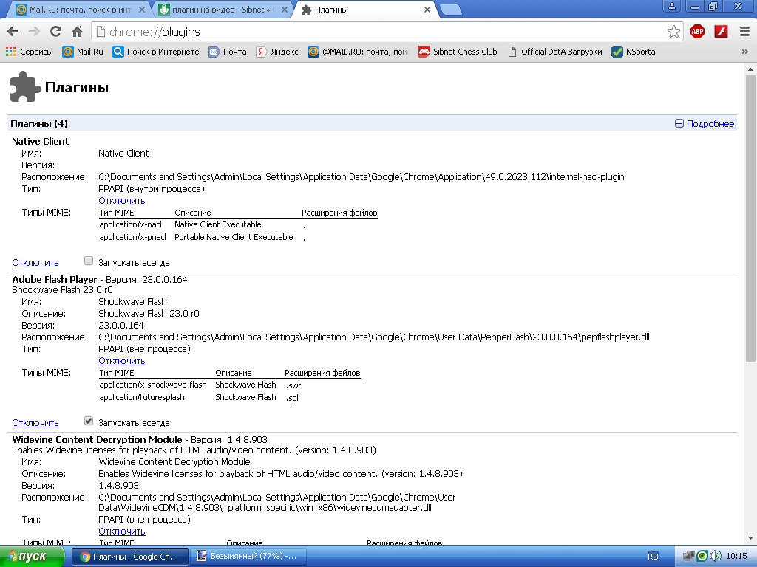Click the application/x-pnacl MIME cell

(x=133, y=237)
